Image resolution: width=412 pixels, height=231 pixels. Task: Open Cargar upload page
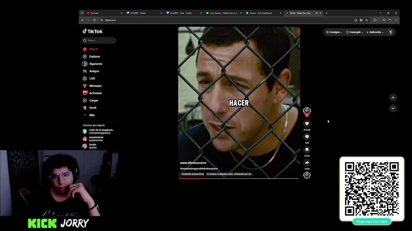coord(90,100)
